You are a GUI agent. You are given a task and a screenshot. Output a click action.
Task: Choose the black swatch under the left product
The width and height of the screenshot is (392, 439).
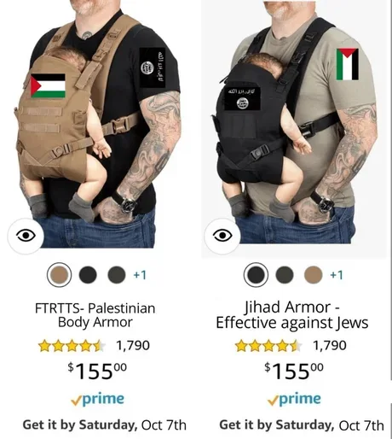[88, 275]
